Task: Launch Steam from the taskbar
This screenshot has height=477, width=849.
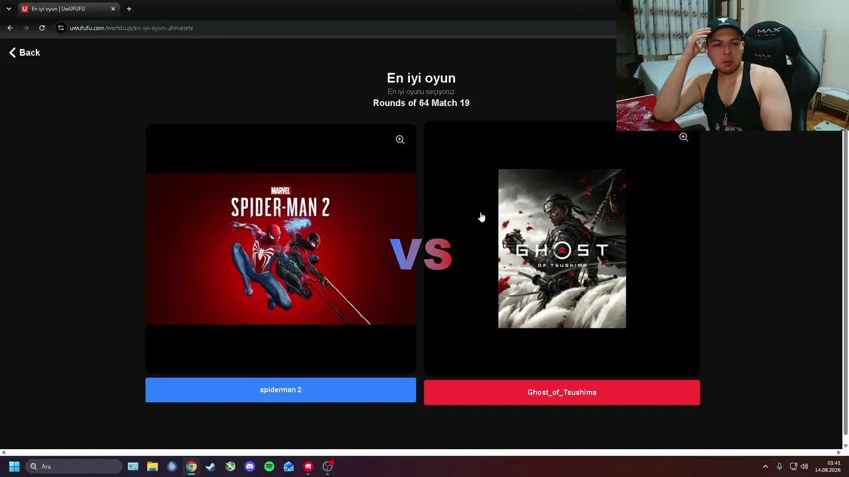Action: pos(211,466)
